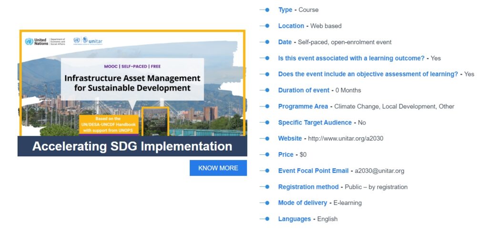Click the bullet marker beside Website
This screenshot has height=229, width=488.
[267, 138]
